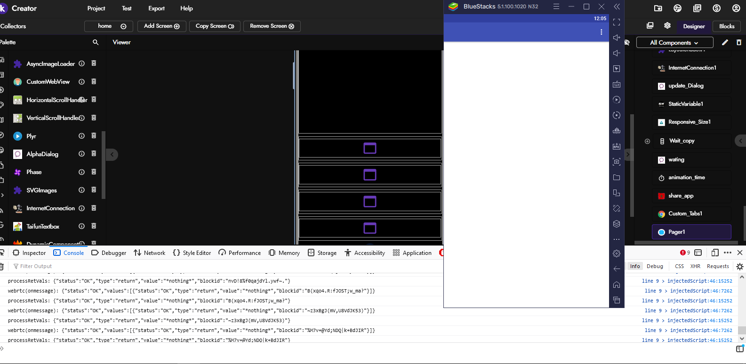The height and width of the screenshot is (364, 746).
Task: Expand the Wait_copy component tree
Action: [x=647, y=141]
